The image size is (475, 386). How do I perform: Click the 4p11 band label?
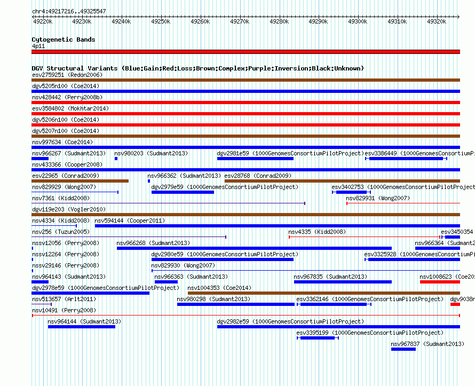point(38,46)
